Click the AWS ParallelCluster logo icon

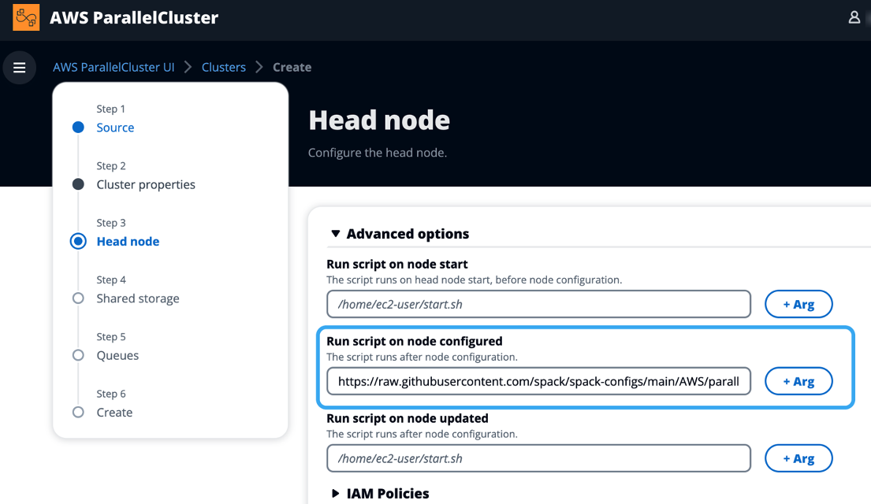tap(24, 17)
